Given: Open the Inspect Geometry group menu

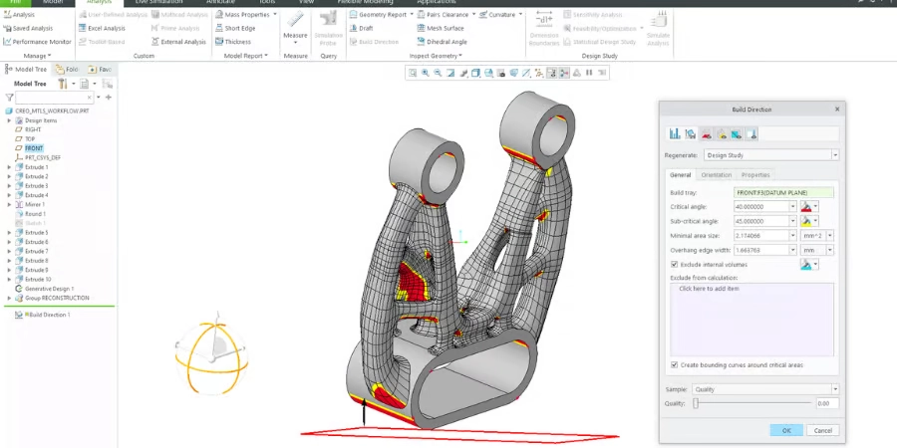Looking at the screenshot, I should (436, 56).
